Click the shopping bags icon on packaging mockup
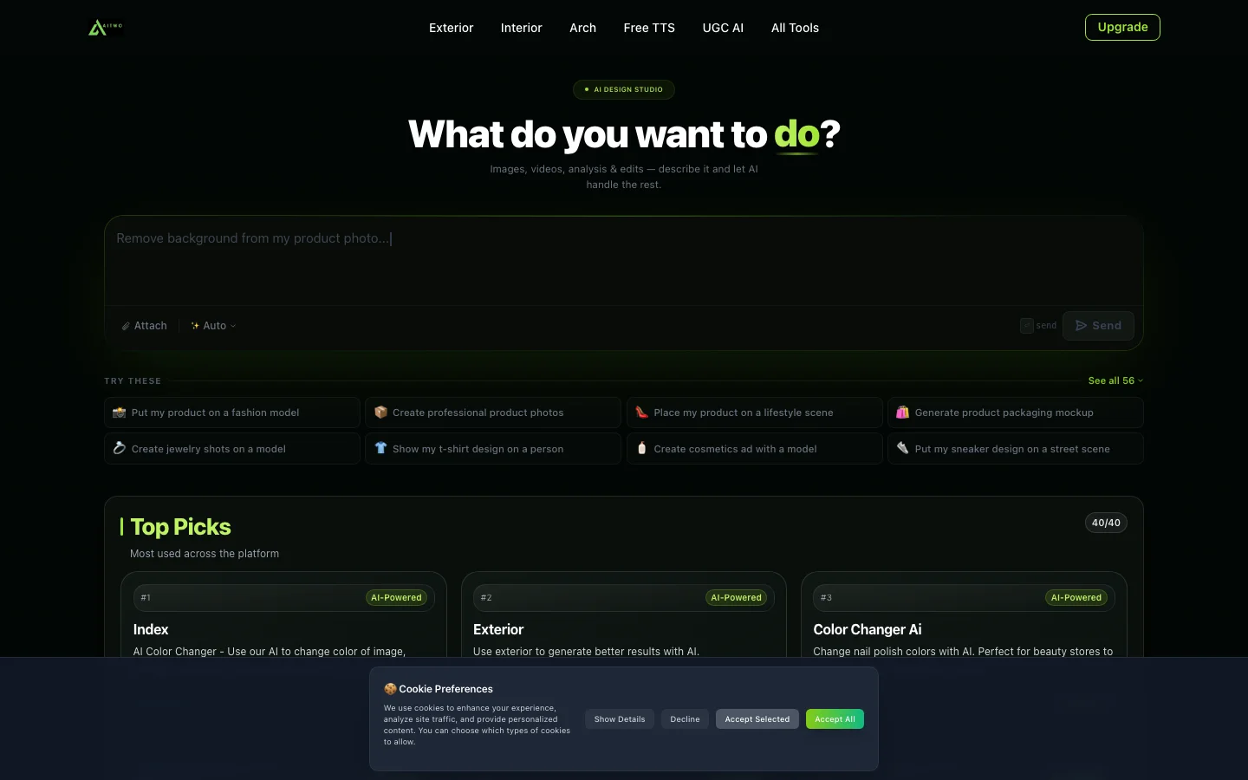Viewport: 1248px width, 780px height. click(902, 413)
